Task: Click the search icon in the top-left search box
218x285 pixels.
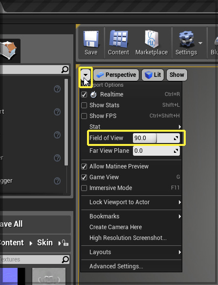Action: click(x=65, y=70)
